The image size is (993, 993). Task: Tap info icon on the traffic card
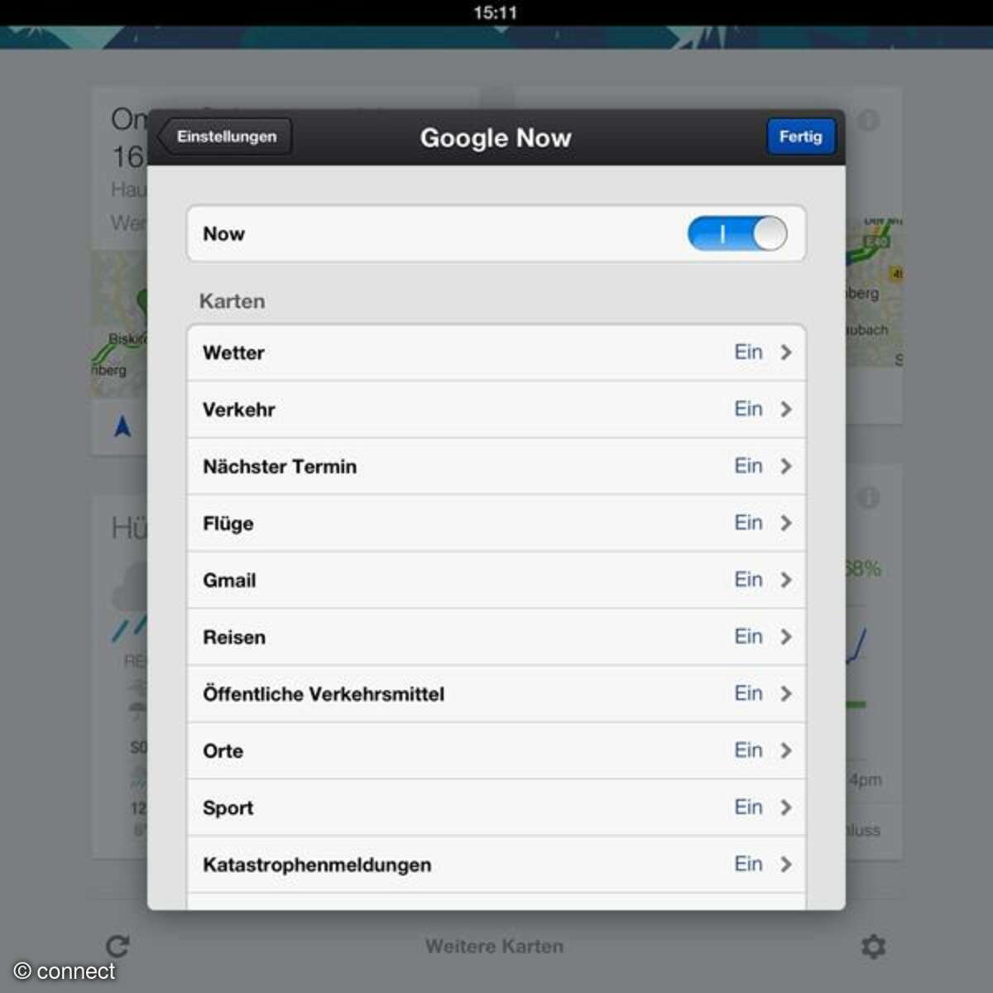pos(868,121)
